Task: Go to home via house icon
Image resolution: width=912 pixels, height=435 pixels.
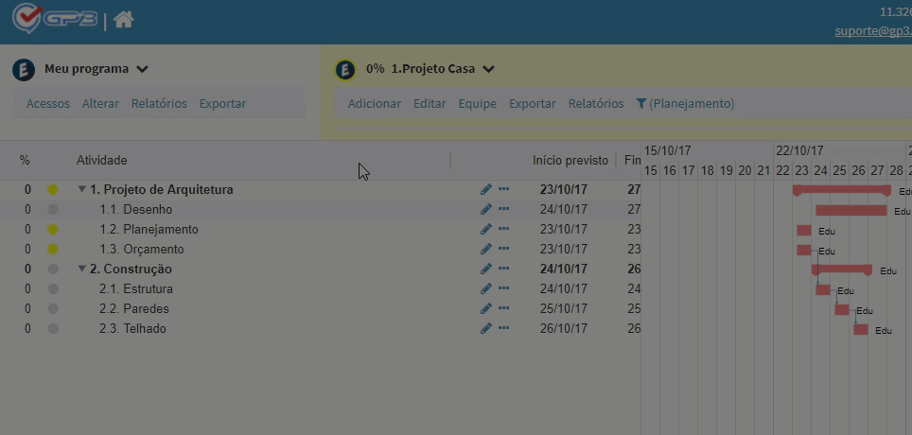Action: click(124, 20)
